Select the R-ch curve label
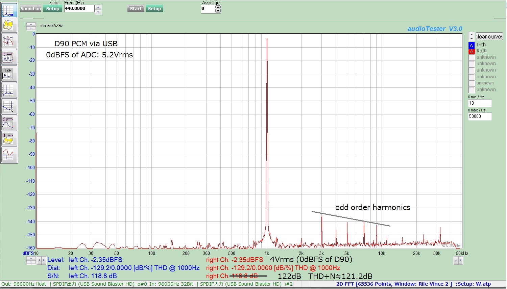 [x=481, y=51]
